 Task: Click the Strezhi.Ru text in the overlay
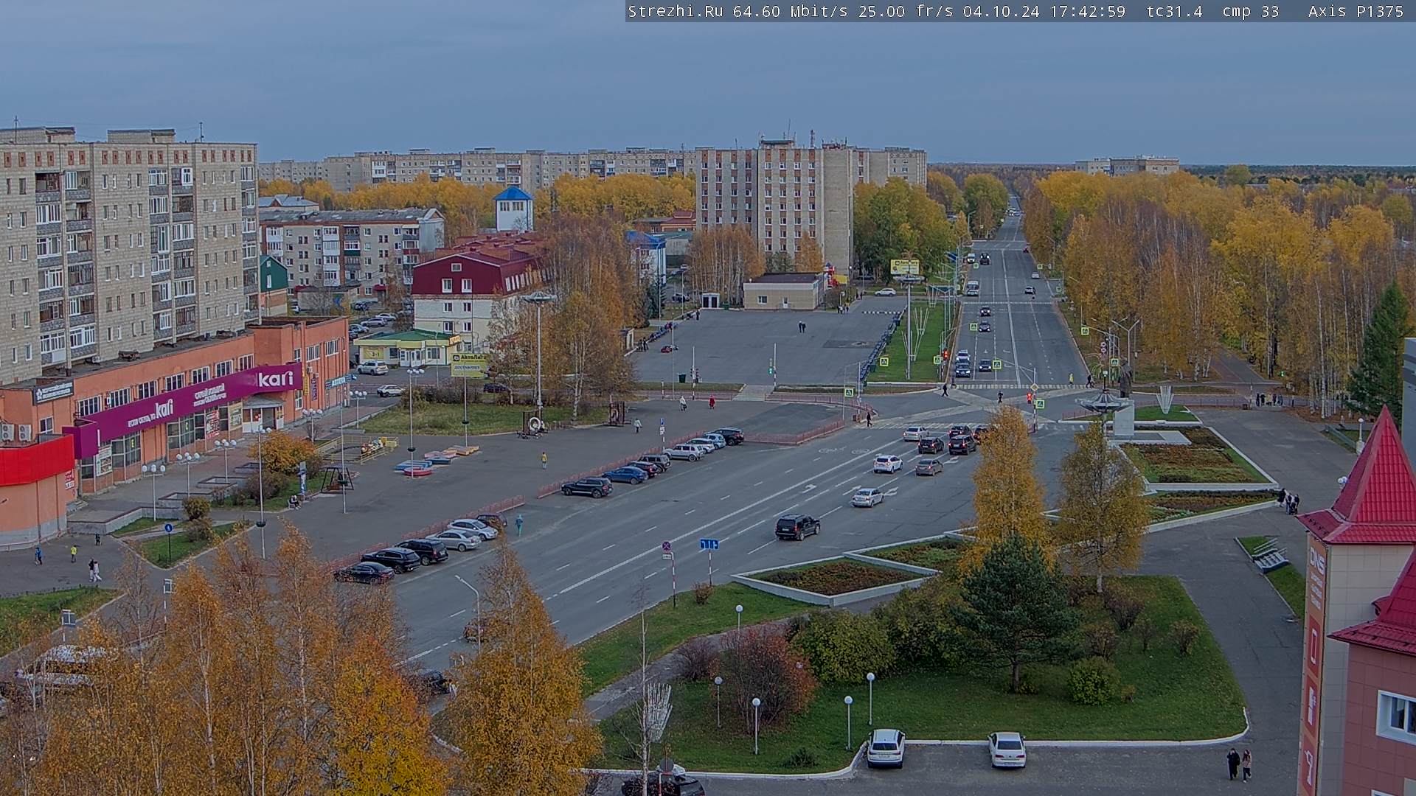675,11
